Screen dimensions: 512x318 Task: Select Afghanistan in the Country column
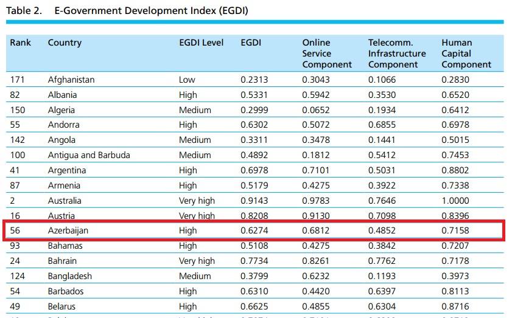tap(71, 80)
